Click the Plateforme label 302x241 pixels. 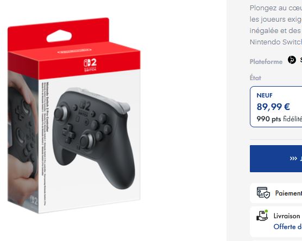(266, 62)
